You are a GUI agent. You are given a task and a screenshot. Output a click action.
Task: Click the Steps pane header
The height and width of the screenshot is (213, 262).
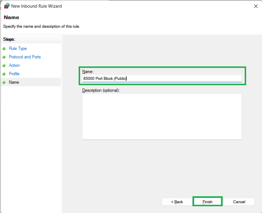(x=9, y=39)
